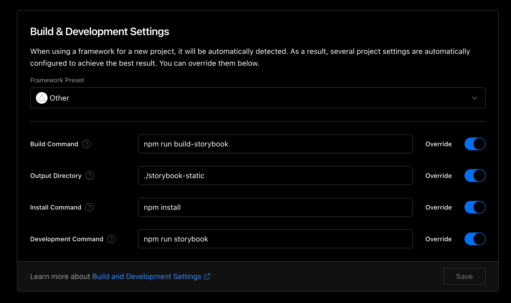This screenshot has width=511, height=303.
Task: Click the Install Command help icon
Action: point(89,207)
